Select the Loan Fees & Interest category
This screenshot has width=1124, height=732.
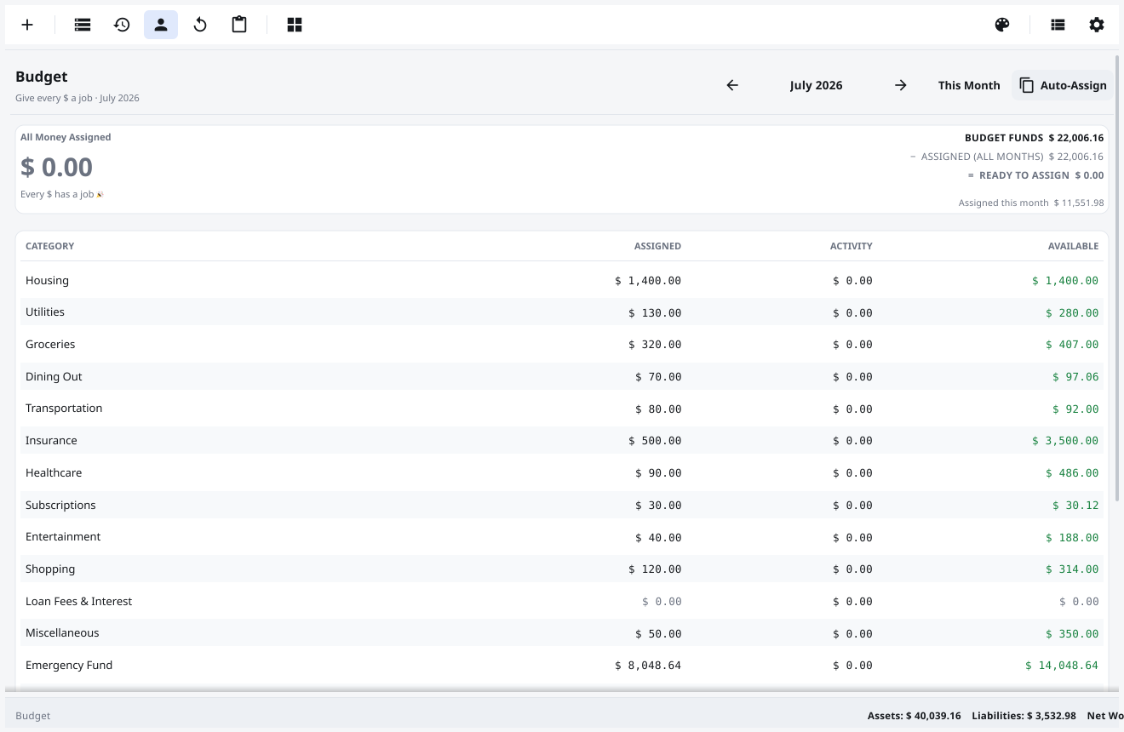(x=78, y=601)
